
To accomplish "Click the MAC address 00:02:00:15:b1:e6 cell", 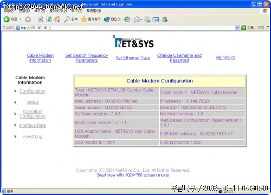I will pos(117,101).
